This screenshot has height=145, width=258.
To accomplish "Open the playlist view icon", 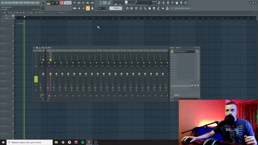I will click(x=127, y=8).
